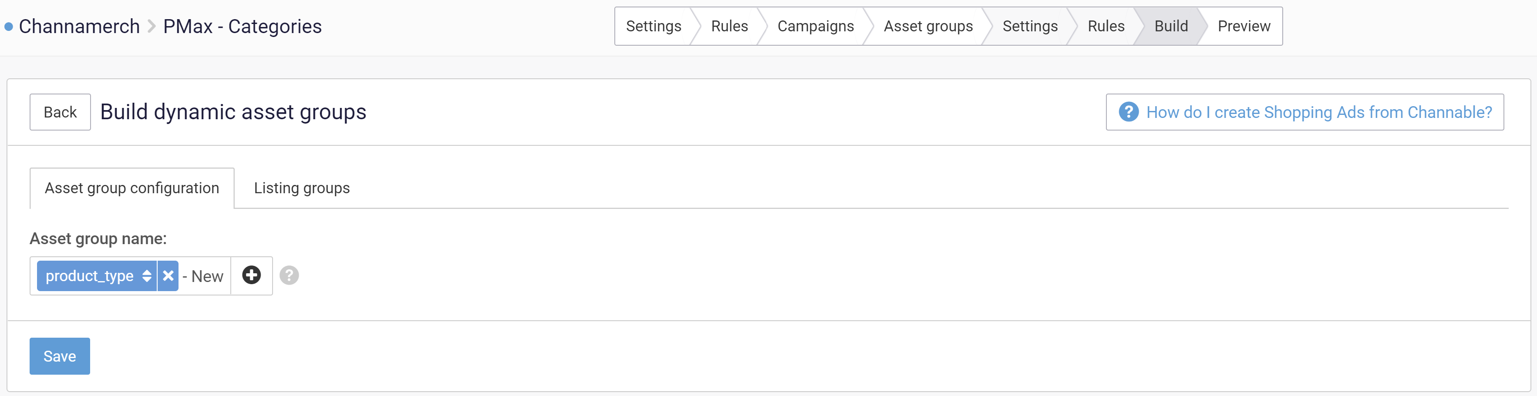
Task: Go to the Build step
Action: coord(1171,26)
